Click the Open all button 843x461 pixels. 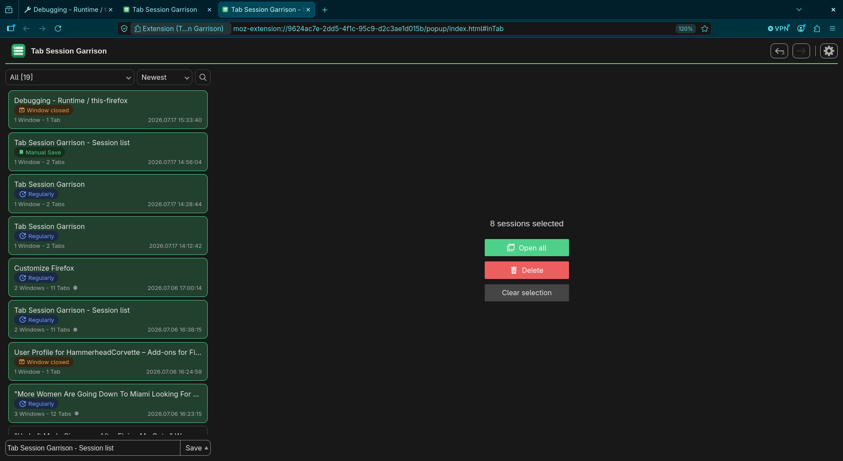point(527,247)
